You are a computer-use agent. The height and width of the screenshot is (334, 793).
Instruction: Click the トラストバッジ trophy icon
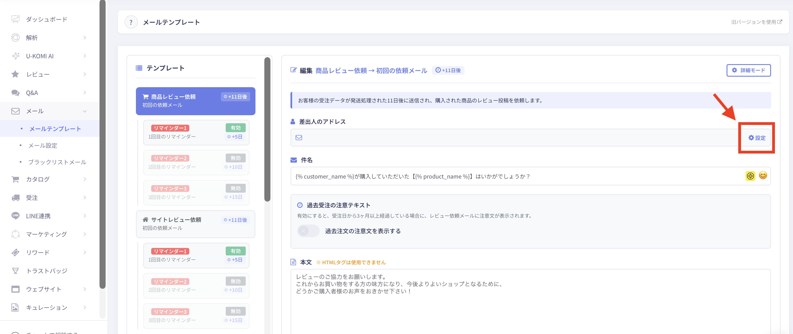point(15,271)
